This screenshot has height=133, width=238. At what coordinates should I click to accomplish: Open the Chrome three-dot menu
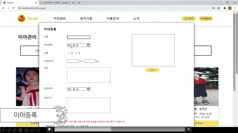235,8
